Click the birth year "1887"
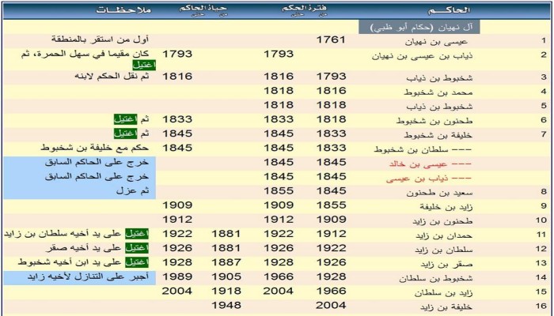This screenshot has width=554, height=316. pos(226,262)
